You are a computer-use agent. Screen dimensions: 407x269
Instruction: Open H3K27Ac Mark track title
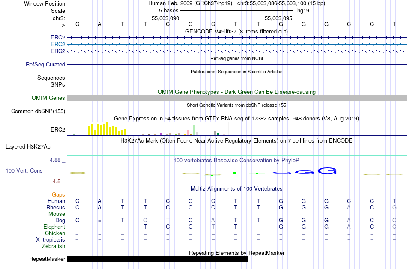pos(236,141)
